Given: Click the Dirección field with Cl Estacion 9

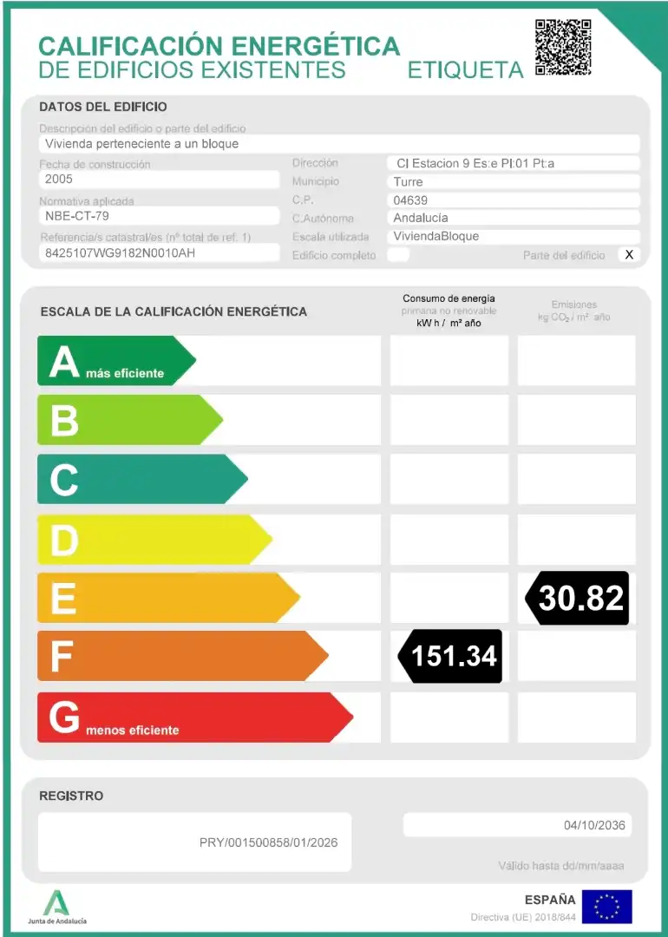Looking at the screenshot, I should (x=514, y=163).
